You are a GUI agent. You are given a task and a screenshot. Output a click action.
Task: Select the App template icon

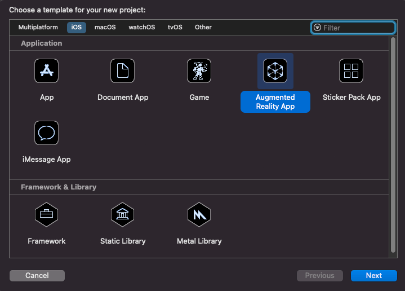(47, 70)
